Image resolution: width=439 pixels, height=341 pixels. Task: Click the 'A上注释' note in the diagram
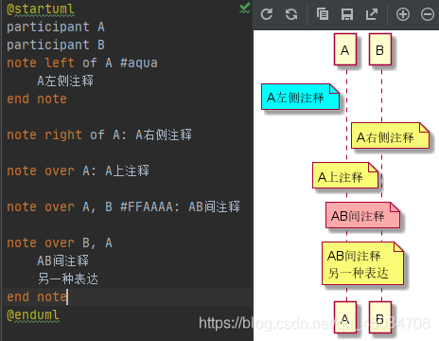click(345, 175)
